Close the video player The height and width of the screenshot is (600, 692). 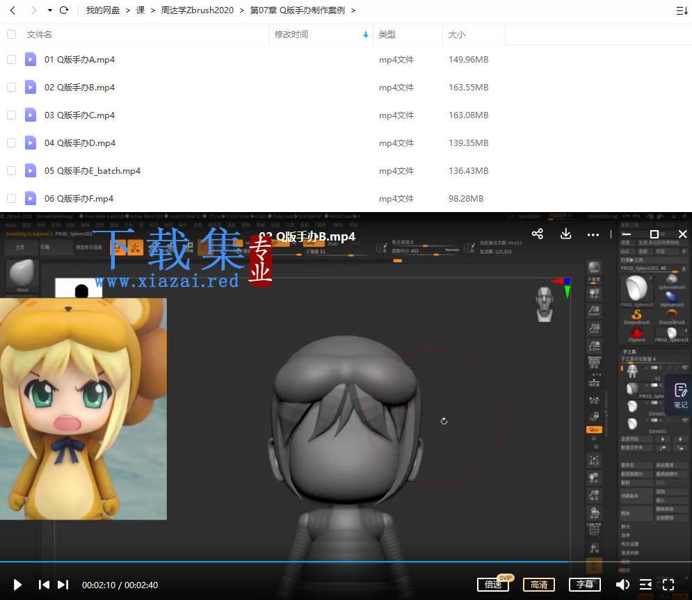[682, 234]
